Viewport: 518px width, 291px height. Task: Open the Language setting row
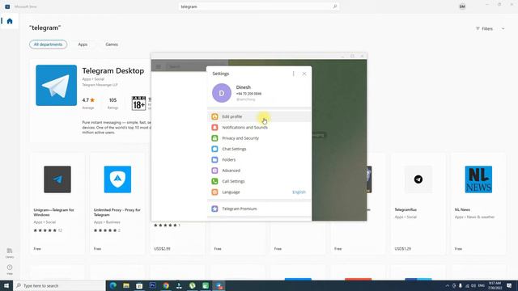(259, 192)
